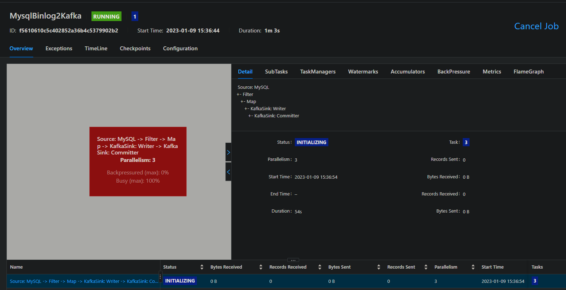Sort the table by Bytes Received column
Image resolution: width=566 pixels, height=290 pixels.
pyautogui.click(x=261, y=267)
